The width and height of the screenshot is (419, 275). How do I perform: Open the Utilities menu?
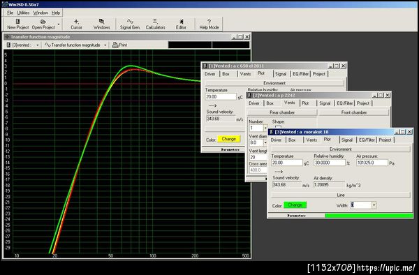[23, 13]
